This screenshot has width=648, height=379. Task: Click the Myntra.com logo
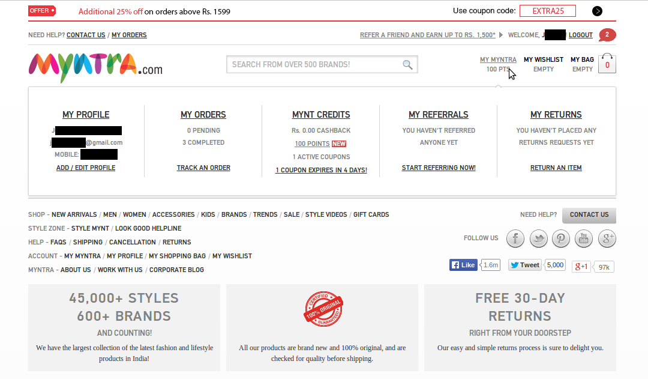coord(95,67)
